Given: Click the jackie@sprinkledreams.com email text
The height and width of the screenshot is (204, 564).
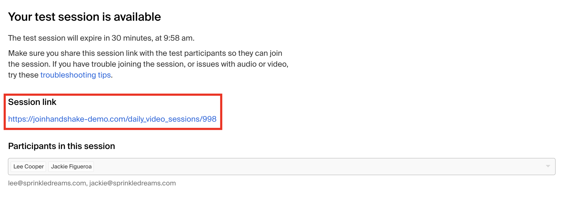Looking at the screenshot, I should (133, 183).
